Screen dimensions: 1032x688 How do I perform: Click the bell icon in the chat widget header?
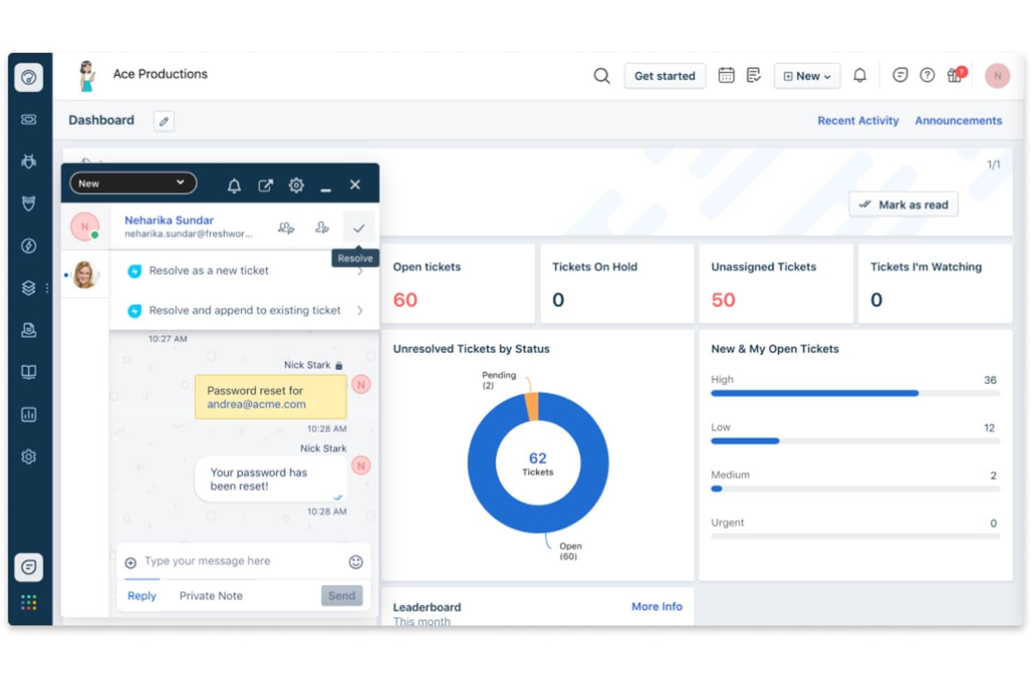pyautogui.click(x=234, y=185)
